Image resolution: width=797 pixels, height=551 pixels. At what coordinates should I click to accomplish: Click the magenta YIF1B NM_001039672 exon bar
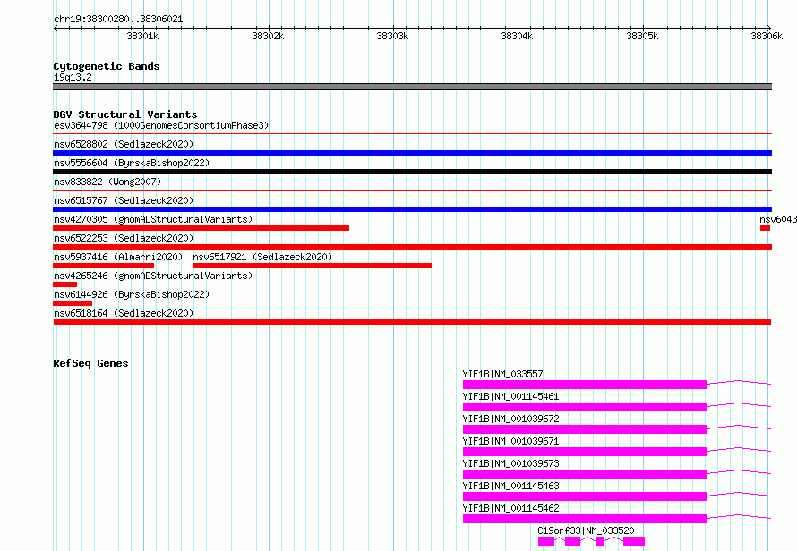click(x=585, y=429)
